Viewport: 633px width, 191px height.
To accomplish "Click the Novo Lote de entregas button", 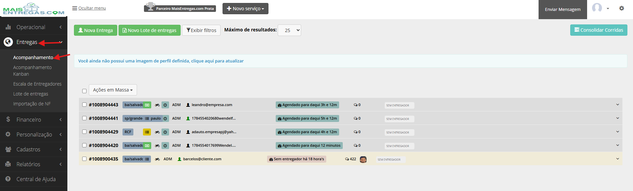I will pyautogui.click(x=150, y=30).
